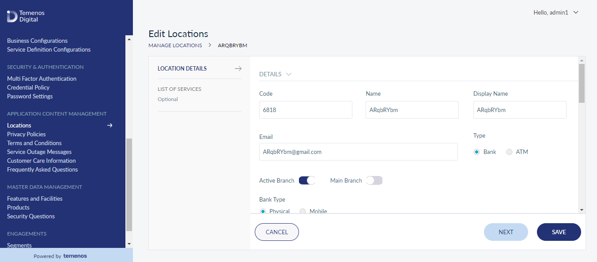Viewport: 597px width, 262px height.
Task: Go to Manage Locations breadcrumb
Action: click(x=175, y=45)
